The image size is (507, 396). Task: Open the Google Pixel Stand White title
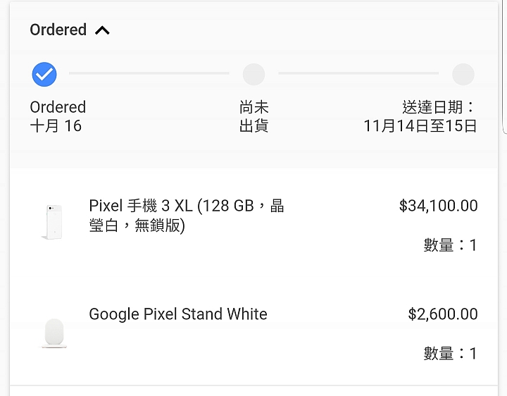tap(178, 314)
